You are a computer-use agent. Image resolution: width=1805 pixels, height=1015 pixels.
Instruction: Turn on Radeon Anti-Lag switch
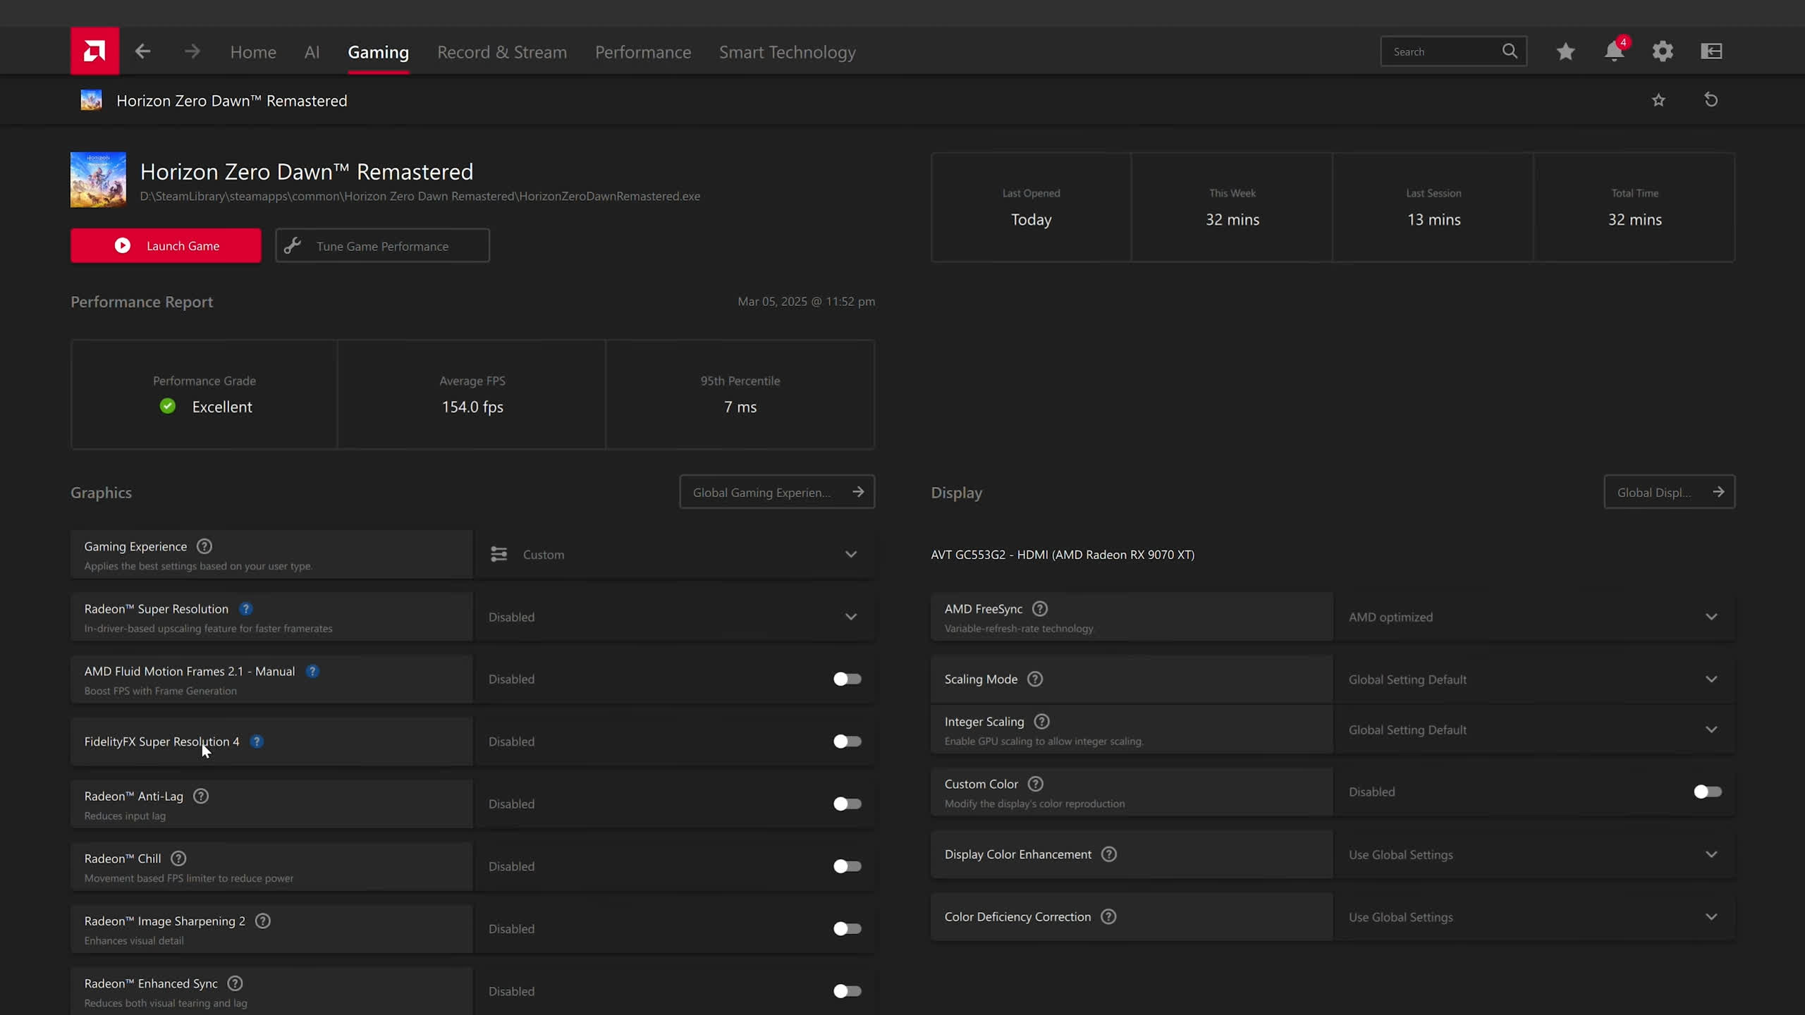point(847,804)
